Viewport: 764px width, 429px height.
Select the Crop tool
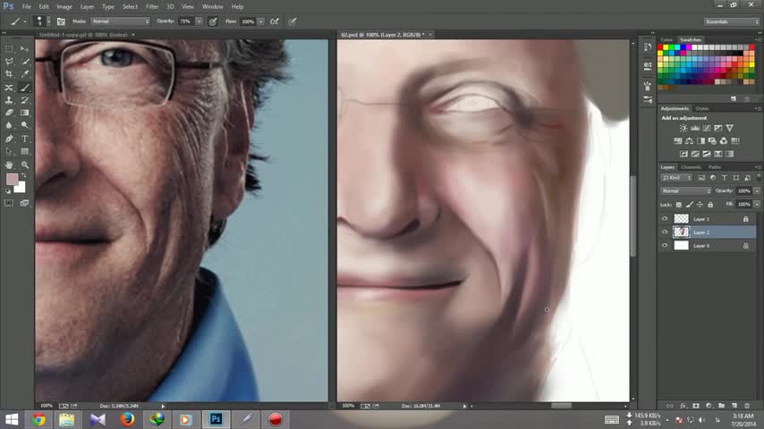coord(9,74)
